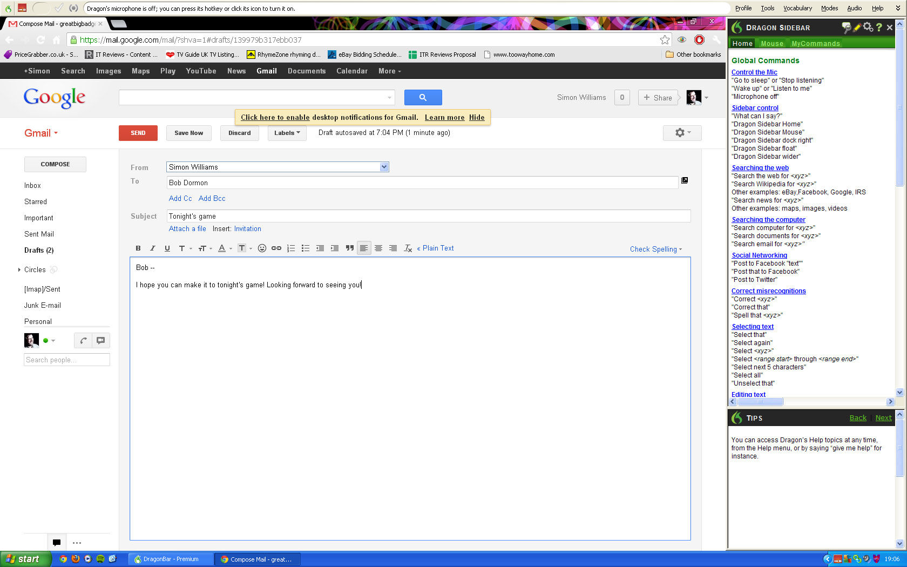Open Dragon Sidebar help question mark
This screenshot has width=907, height=567.
click(879, 28)
